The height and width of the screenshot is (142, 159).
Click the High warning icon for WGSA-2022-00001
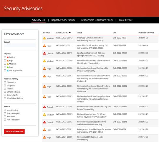44,130
